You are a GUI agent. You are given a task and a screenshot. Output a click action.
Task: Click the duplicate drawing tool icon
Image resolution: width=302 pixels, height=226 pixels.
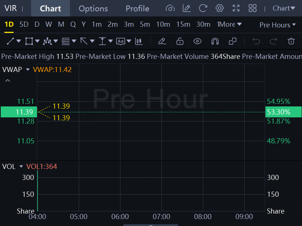tap(232, 41)
